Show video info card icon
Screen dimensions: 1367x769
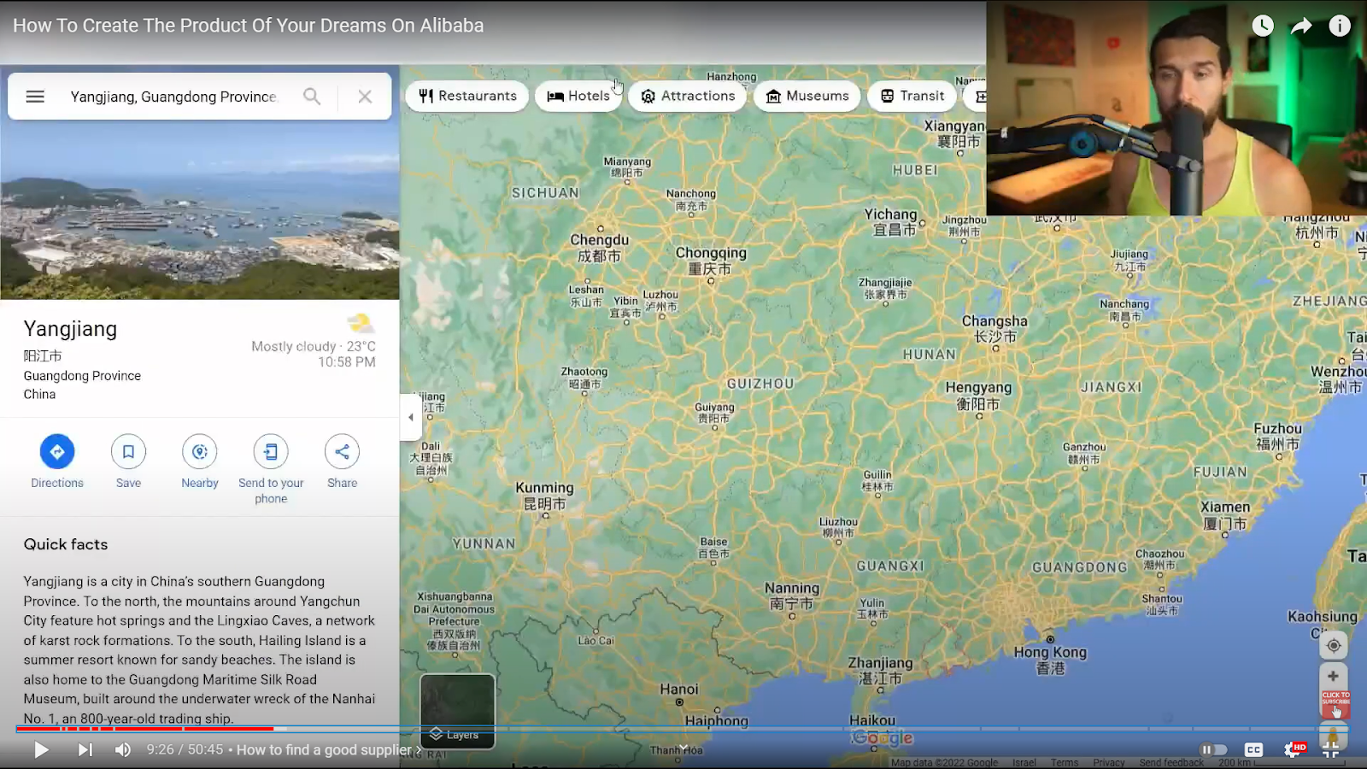1340,26
